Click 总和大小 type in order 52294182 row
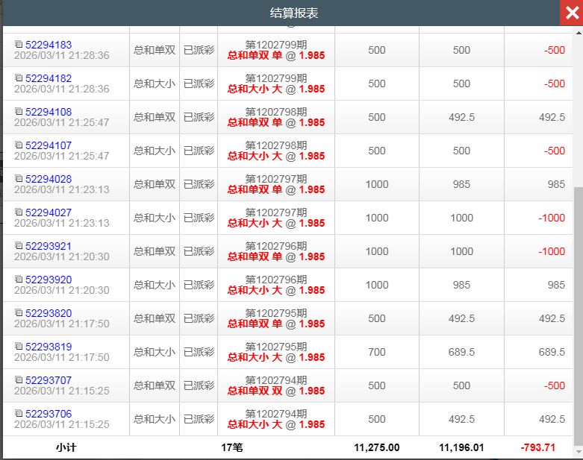This screenshot has width=583, height=460. pyautogui.click(x=155, y=84)
